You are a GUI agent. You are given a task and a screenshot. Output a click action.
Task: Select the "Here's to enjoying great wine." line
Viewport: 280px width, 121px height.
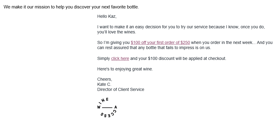coord(125,69)
